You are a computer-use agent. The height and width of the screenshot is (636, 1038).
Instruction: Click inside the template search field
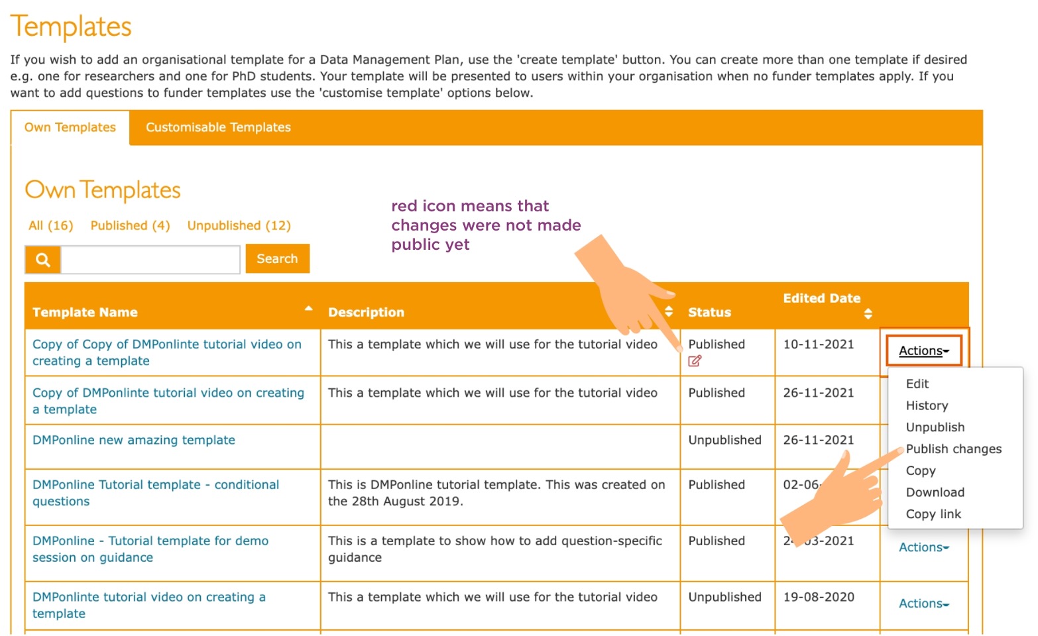[149, 259]
